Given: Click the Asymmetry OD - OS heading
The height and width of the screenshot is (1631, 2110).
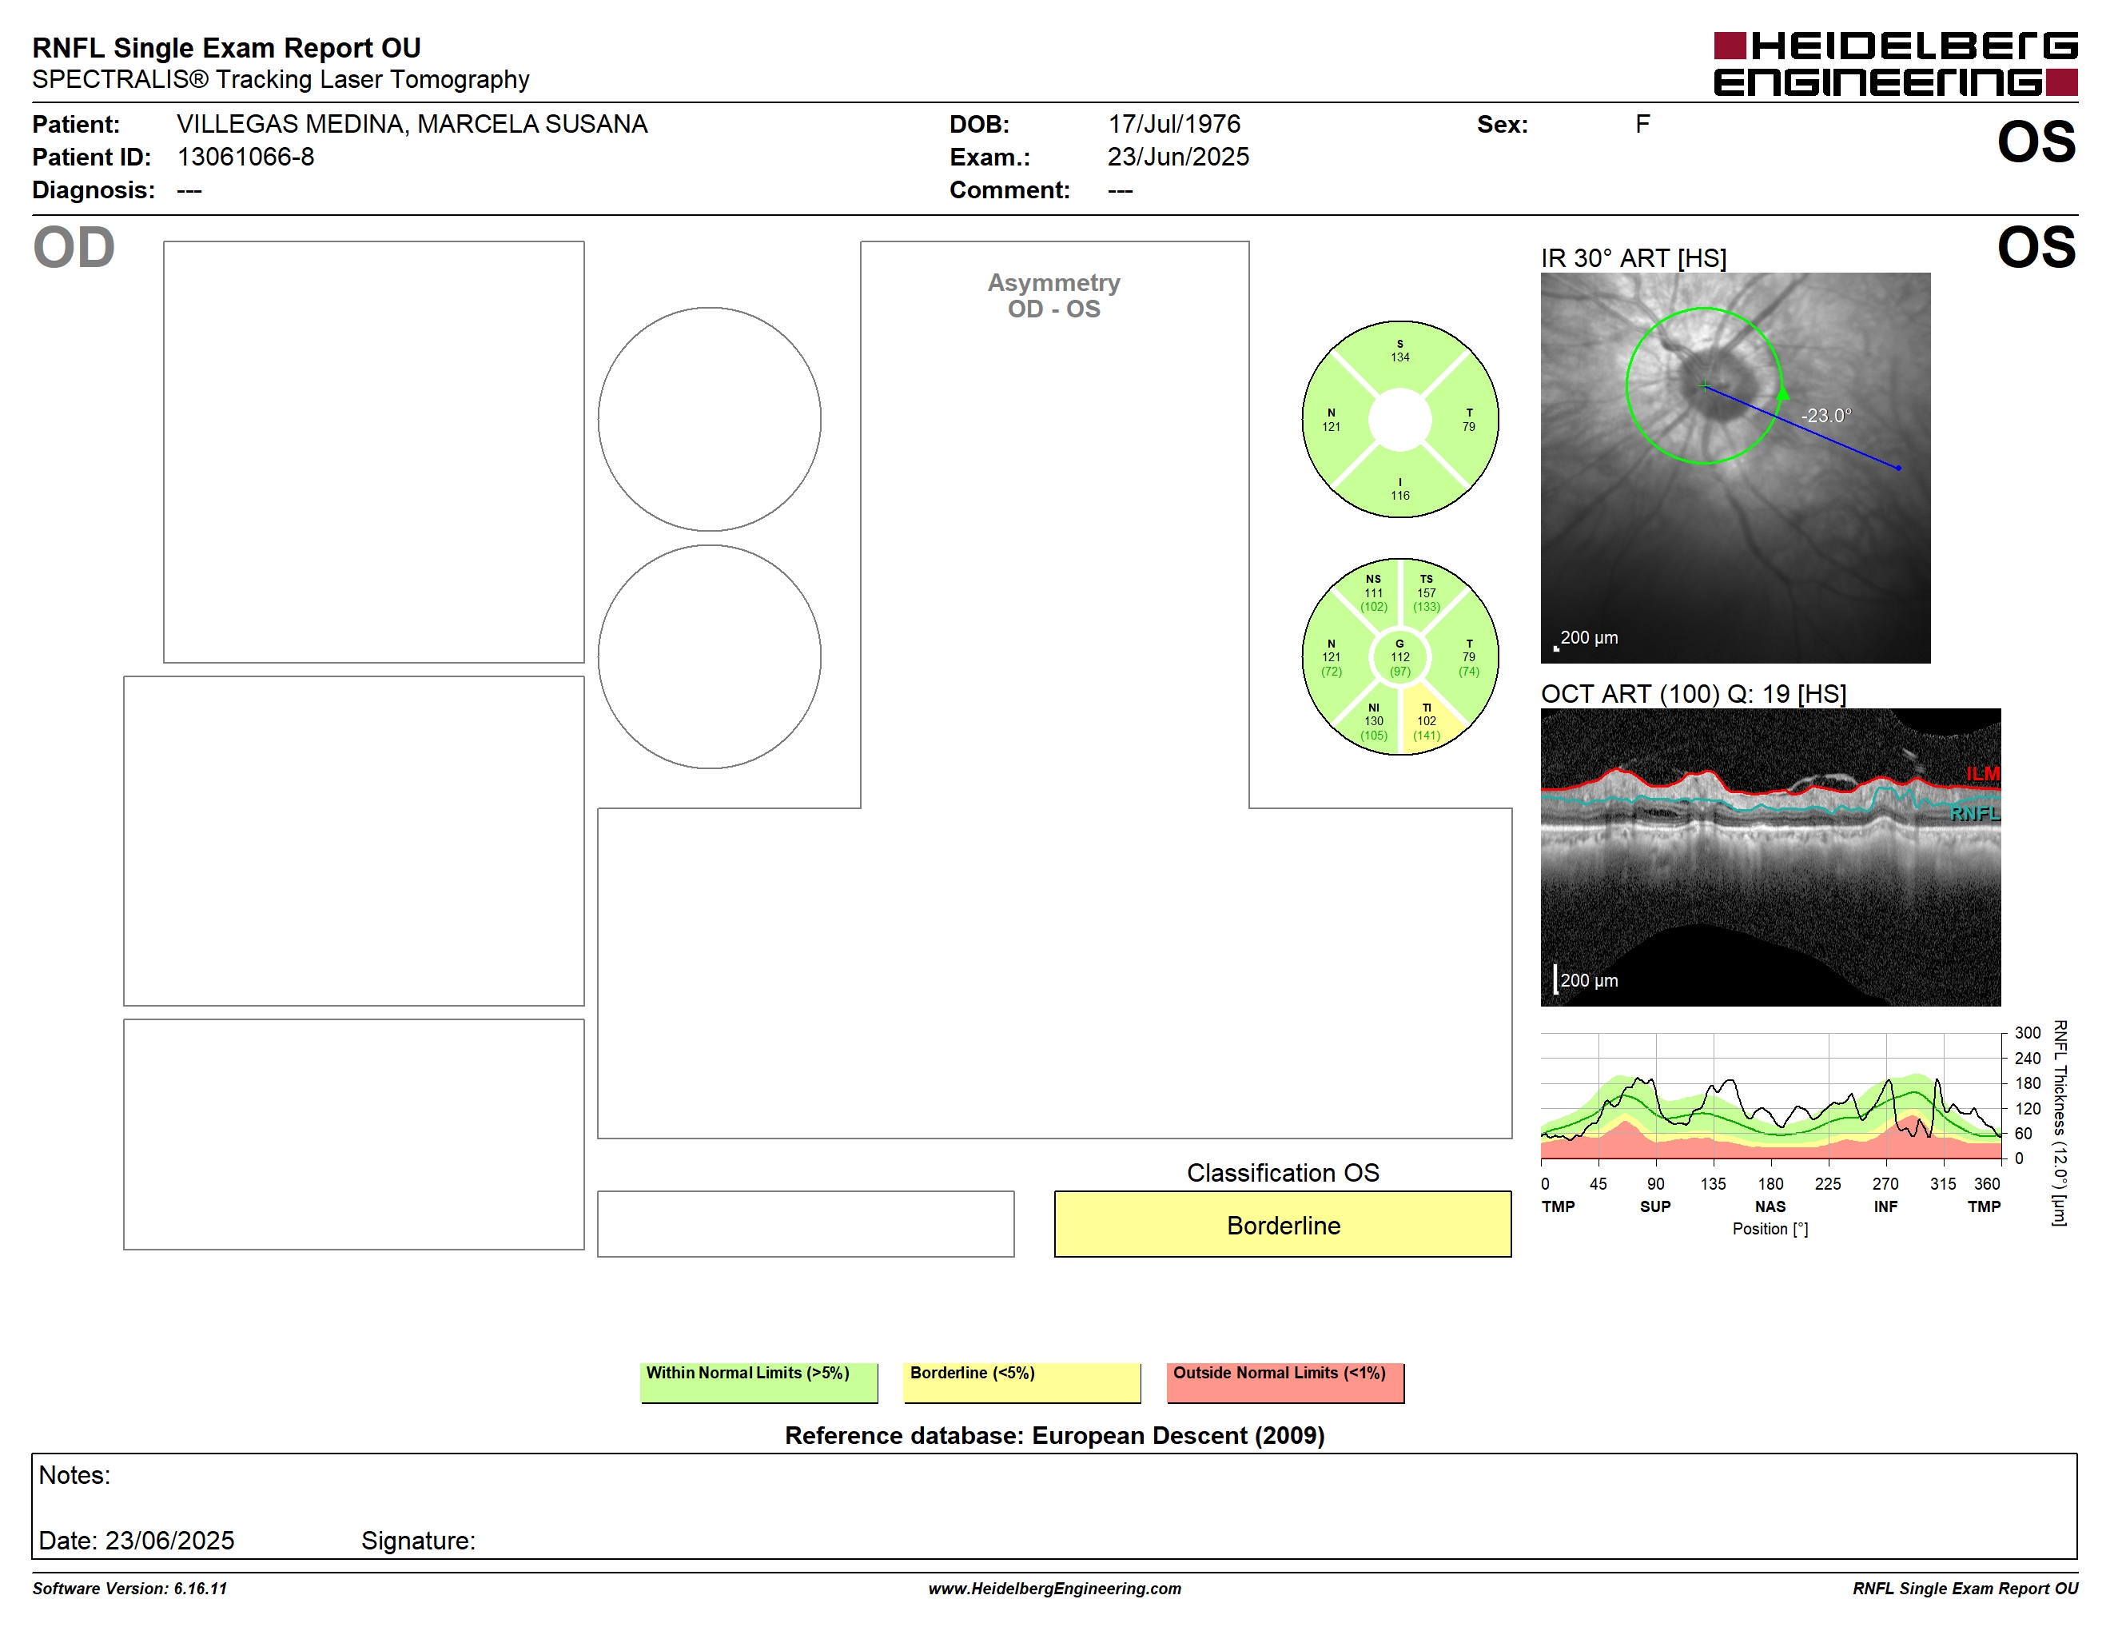Looking at the screenshot, I should (x=1053, y=296).
